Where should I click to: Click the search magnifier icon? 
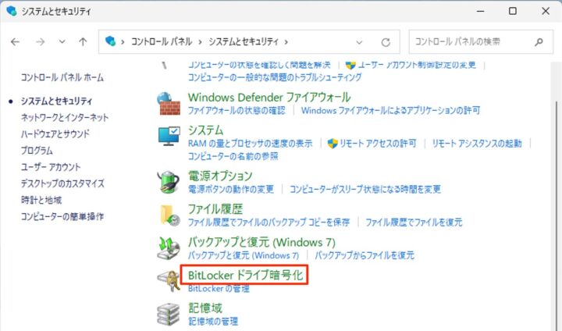(x=539, y=42)
